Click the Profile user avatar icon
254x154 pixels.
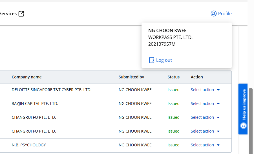tap(213, 14)
